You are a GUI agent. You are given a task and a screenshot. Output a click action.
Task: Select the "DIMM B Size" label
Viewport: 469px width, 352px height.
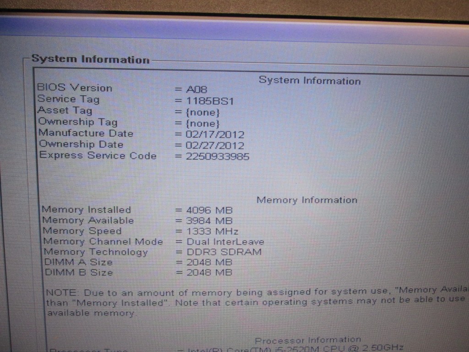coord(79,272)
